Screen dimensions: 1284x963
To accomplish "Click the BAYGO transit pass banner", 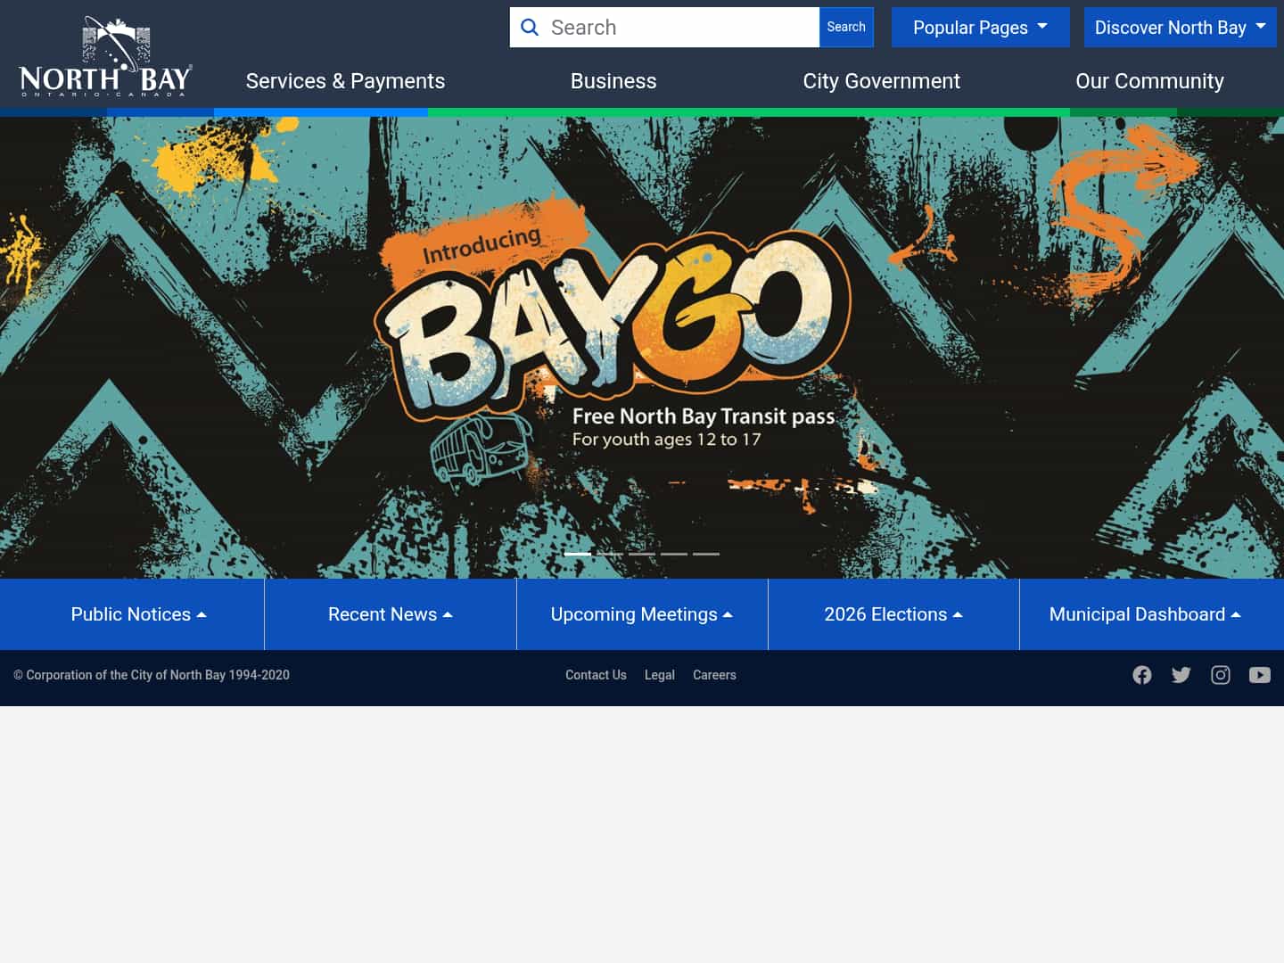I will (642, 348).
